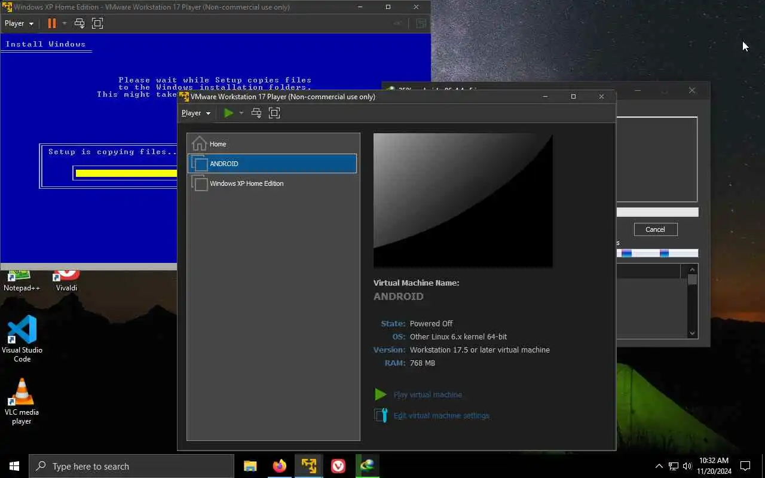Image resolution: width=765 pixels, height=478 pixels.
Task: Send Ctrl+Alt+Del icon in Windows XP VM window
Action: point(79,23)
